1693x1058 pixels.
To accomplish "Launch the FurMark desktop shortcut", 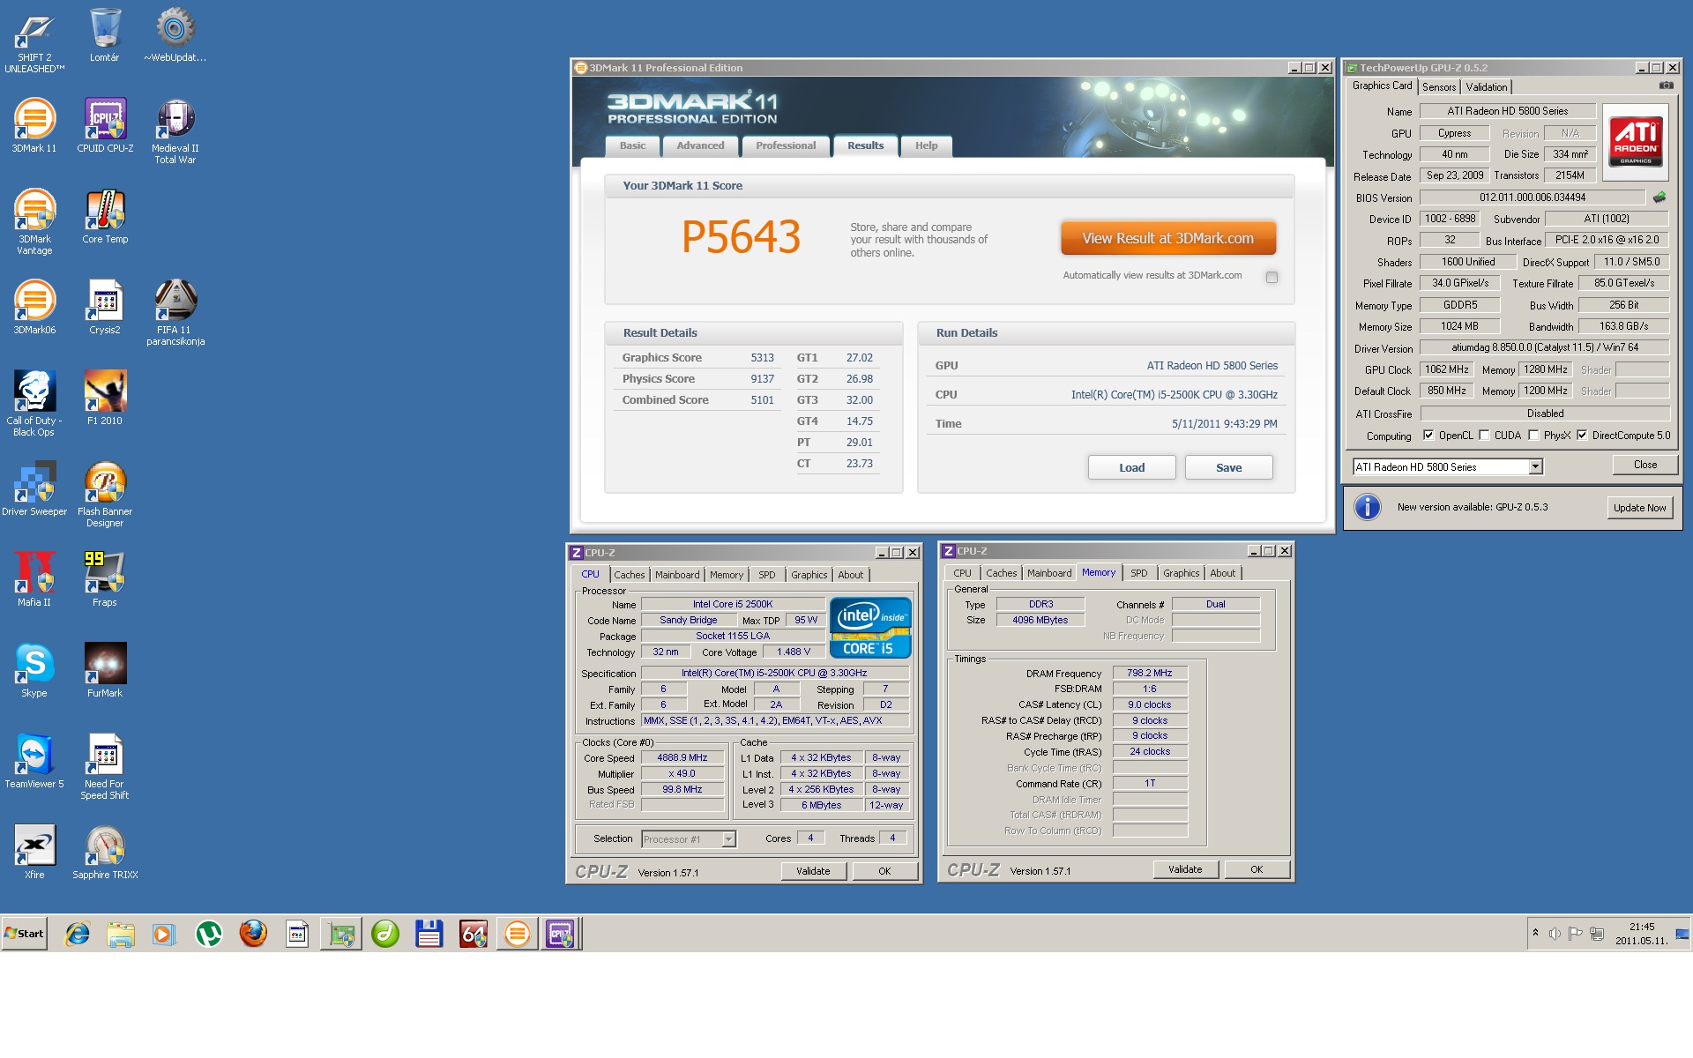I will [105, 671].
